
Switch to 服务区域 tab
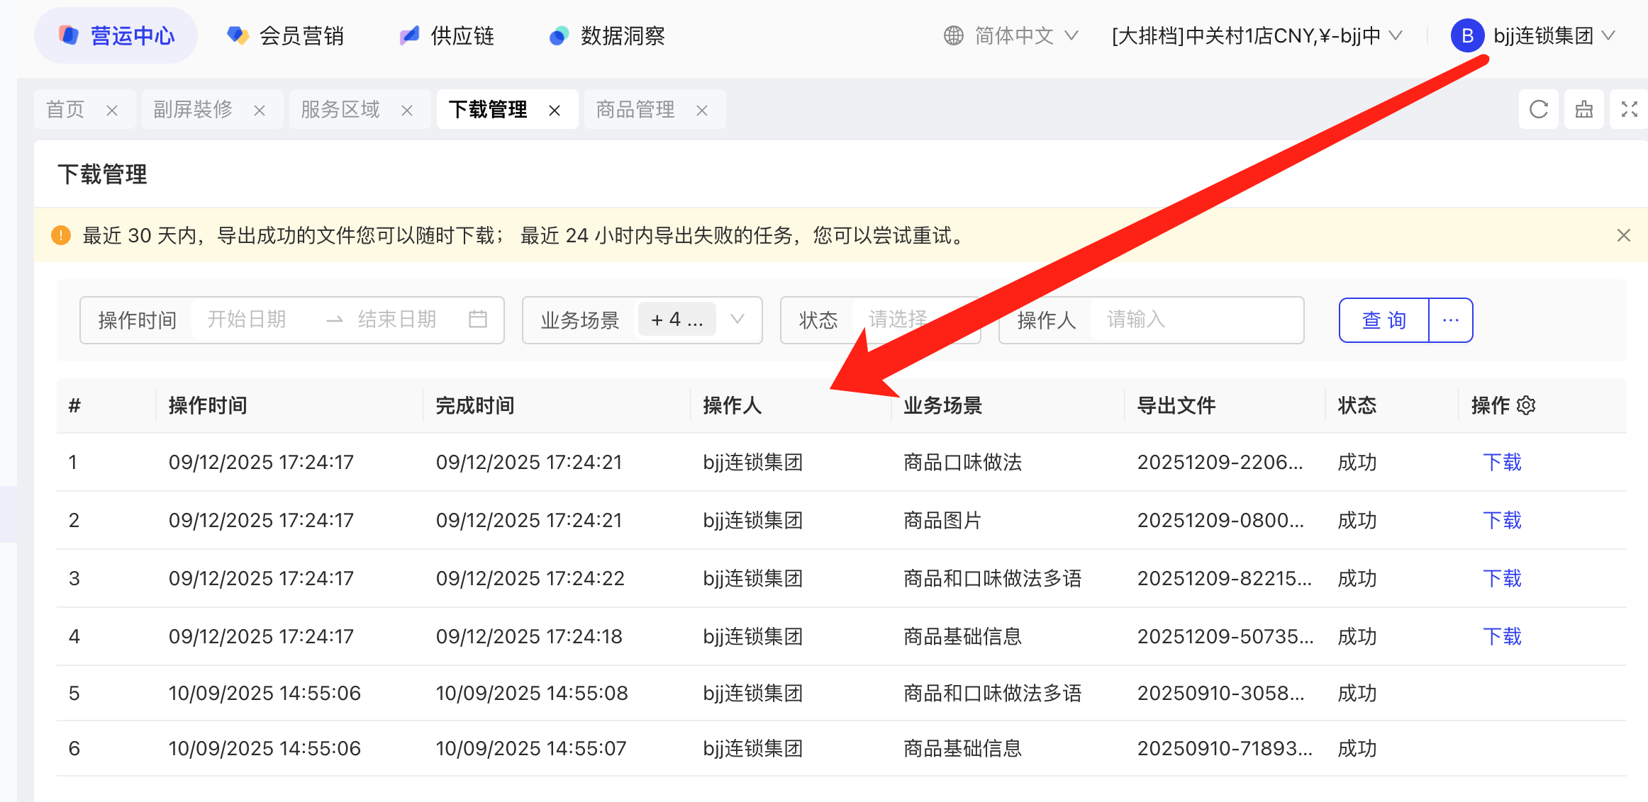340,109
